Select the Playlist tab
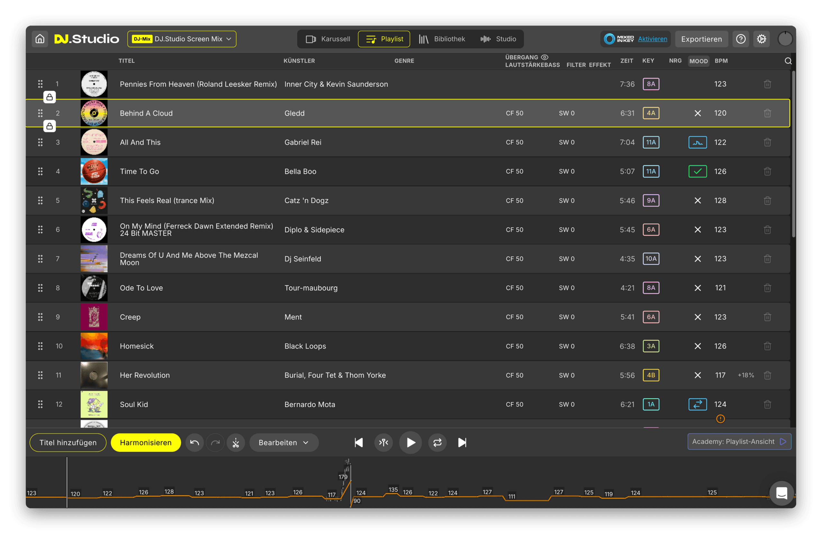The height and width of the screenshot is (534, 823). [x=384, y=39]
